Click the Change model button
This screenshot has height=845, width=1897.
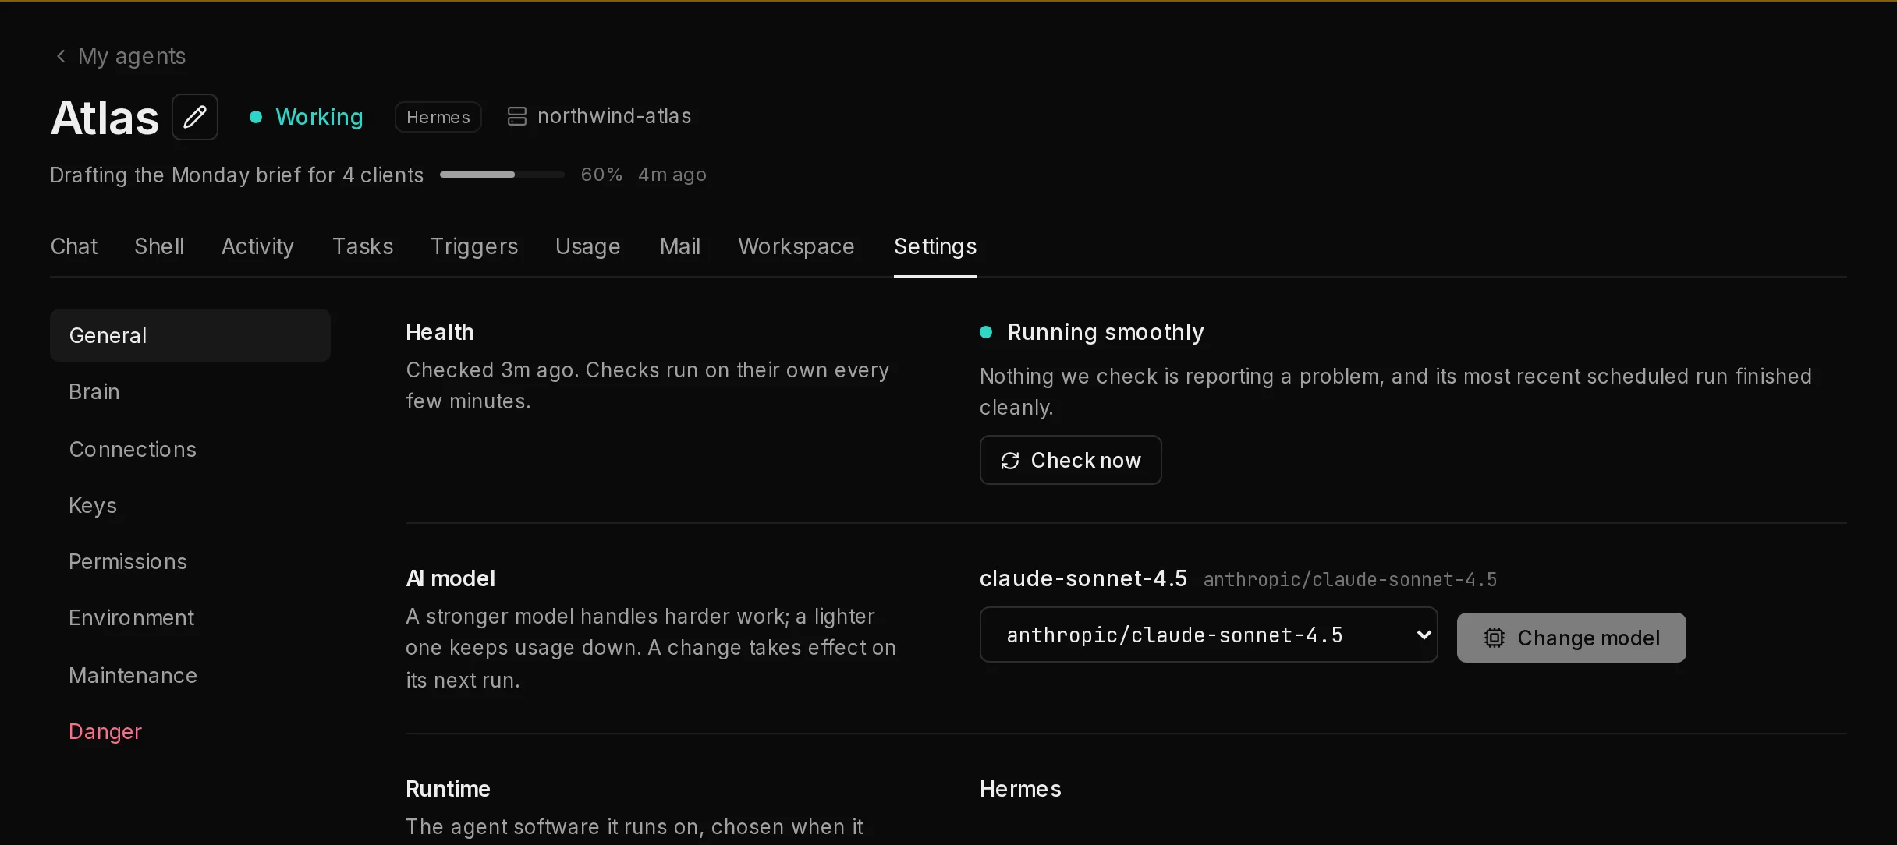(x=1571, y=638)
